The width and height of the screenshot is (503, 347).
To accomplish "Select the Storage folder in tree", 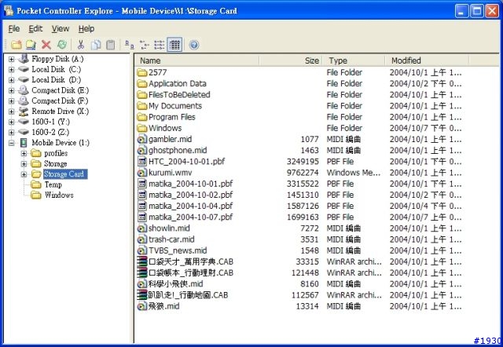I will (x=56, y=164).
